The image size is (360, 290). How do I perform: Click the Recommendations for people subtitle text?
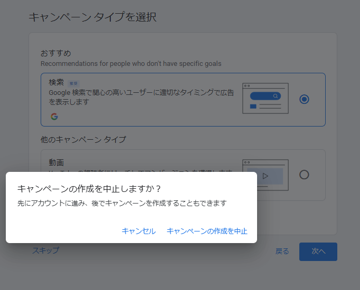131,63
